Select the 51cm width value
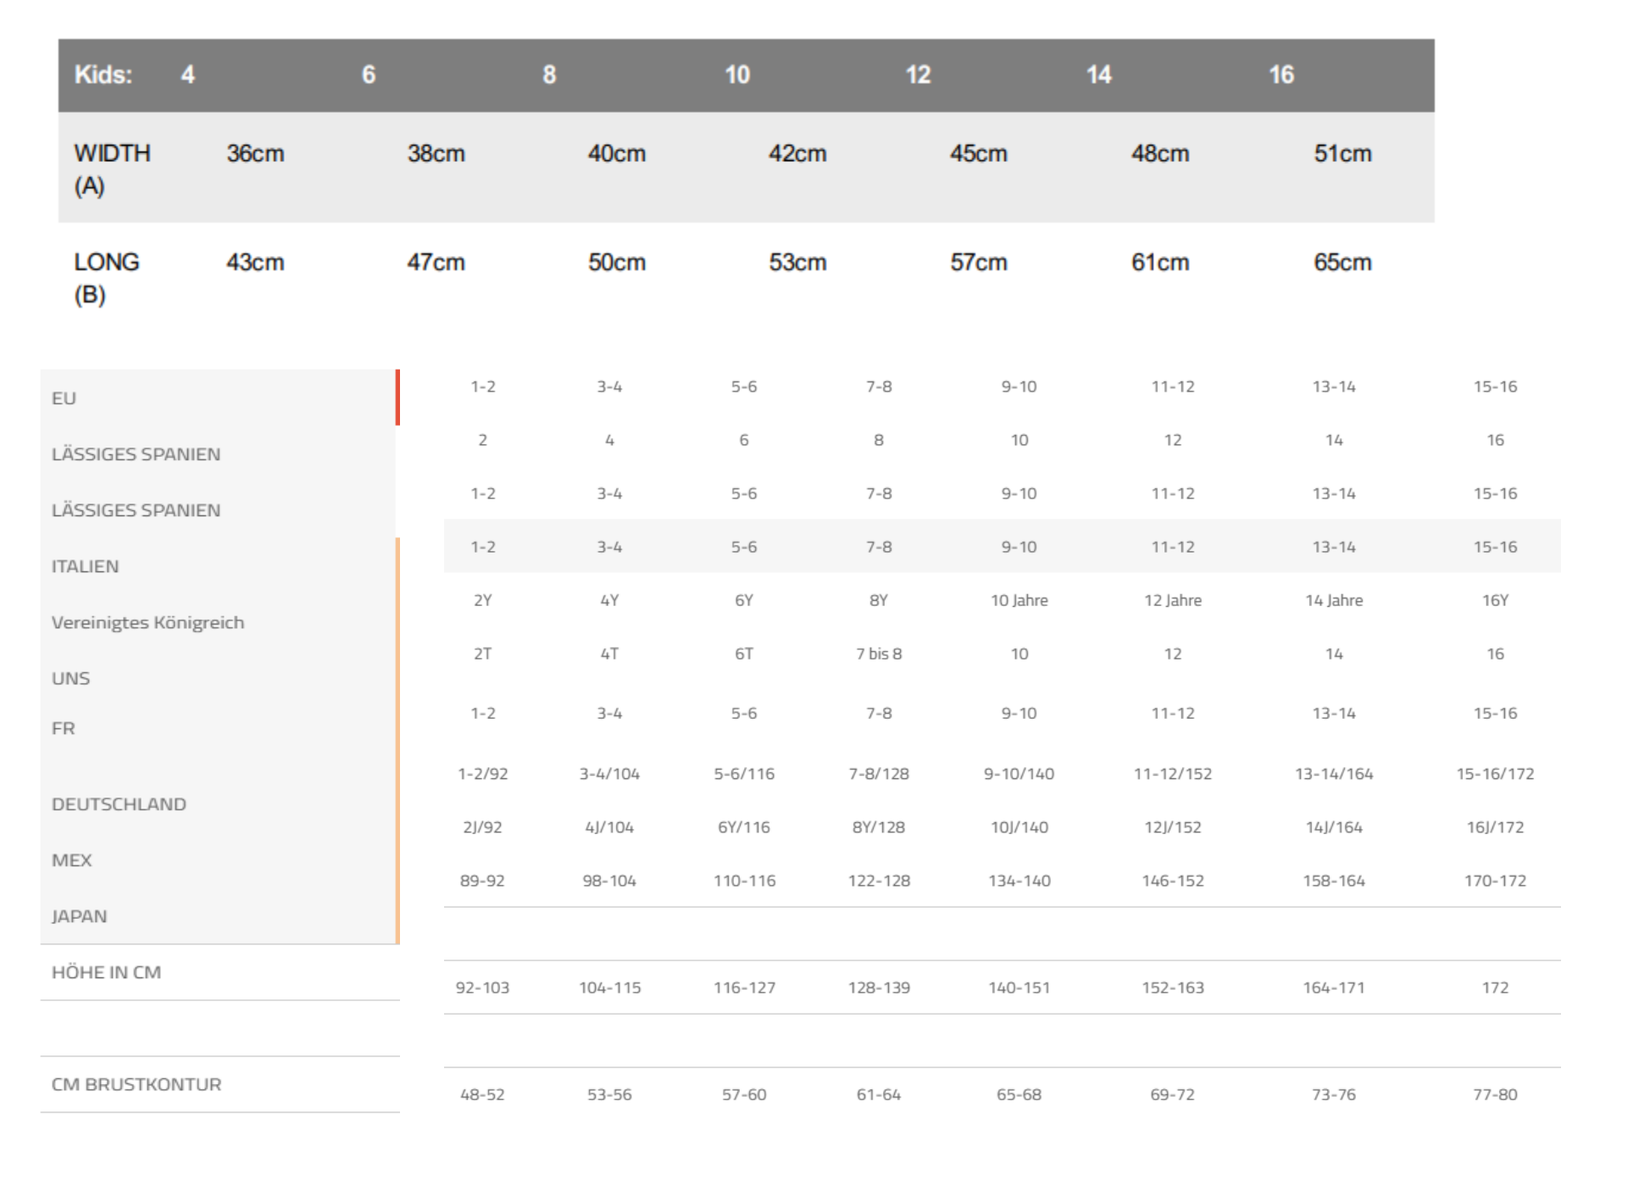The width and height of the screenshot is (1639, 1185). [x=1342, y=153]
